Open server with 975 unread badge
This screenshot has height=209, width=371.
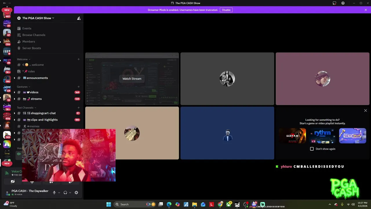pyautogui.click(x=7, y=116)
